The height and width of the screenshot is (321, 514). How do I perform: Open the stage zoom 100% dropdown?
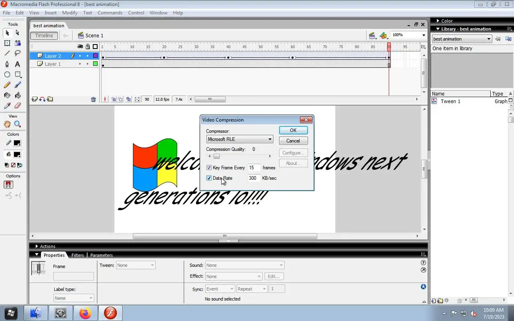[x=423, y=35]
